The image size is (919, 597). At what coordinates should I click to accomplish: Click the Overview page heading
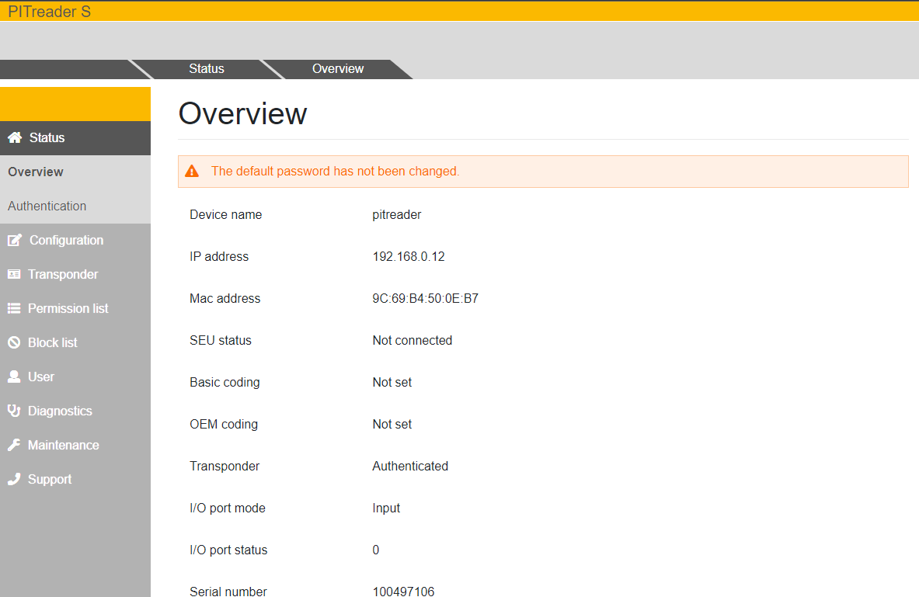[x=242, y=113]
